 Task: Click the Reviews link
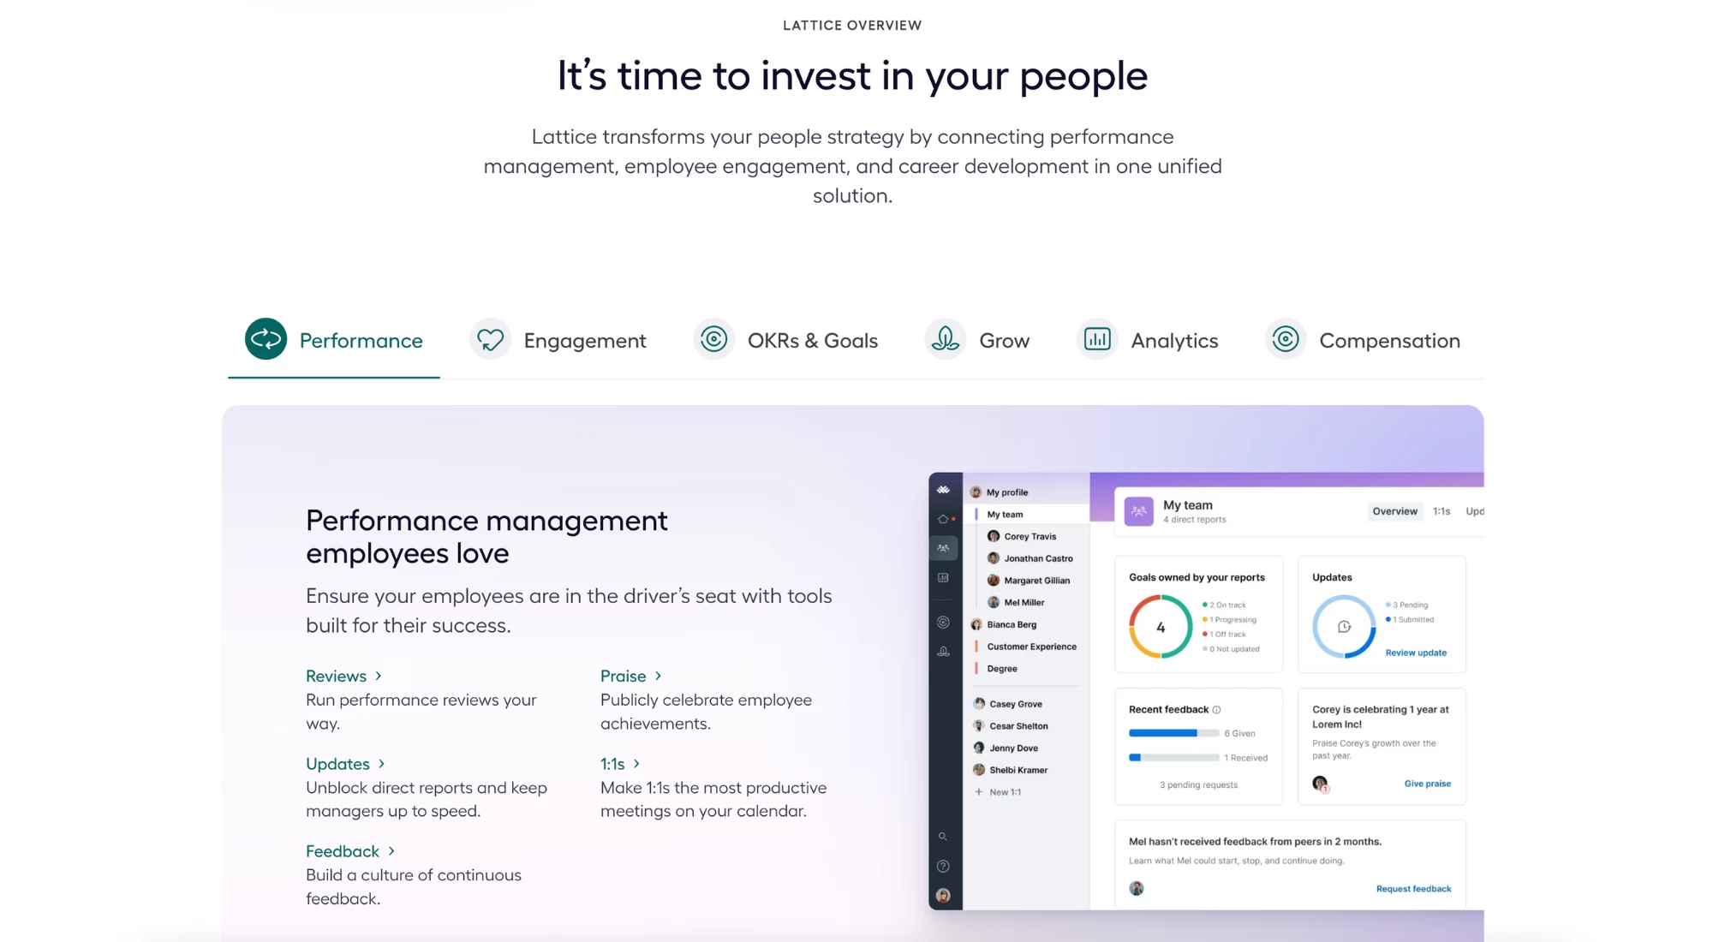click(335, 675)
